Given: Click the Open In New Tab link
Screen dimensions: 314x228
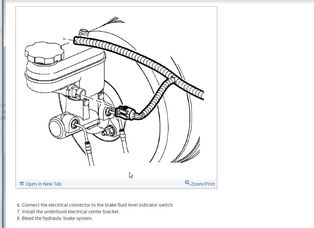Looking at the screenshot, I should (40, 184).
